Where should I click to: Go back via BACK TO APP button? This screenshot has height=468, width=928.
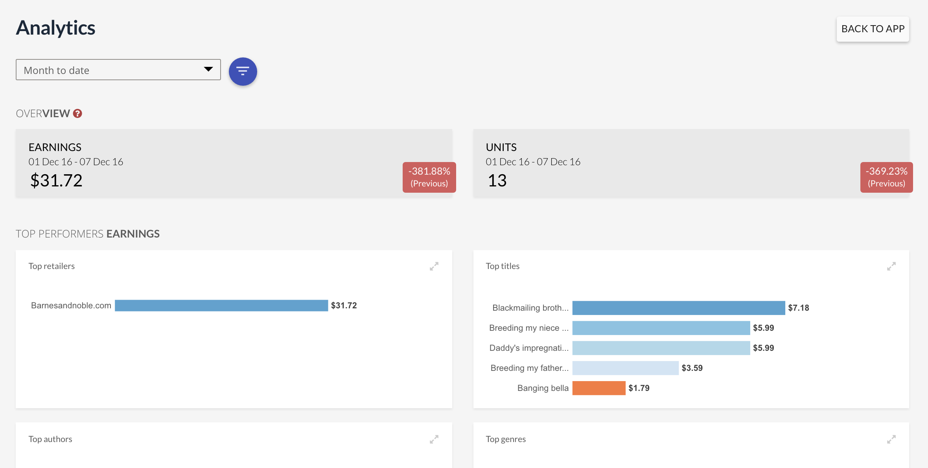click(x=873, y=29)
